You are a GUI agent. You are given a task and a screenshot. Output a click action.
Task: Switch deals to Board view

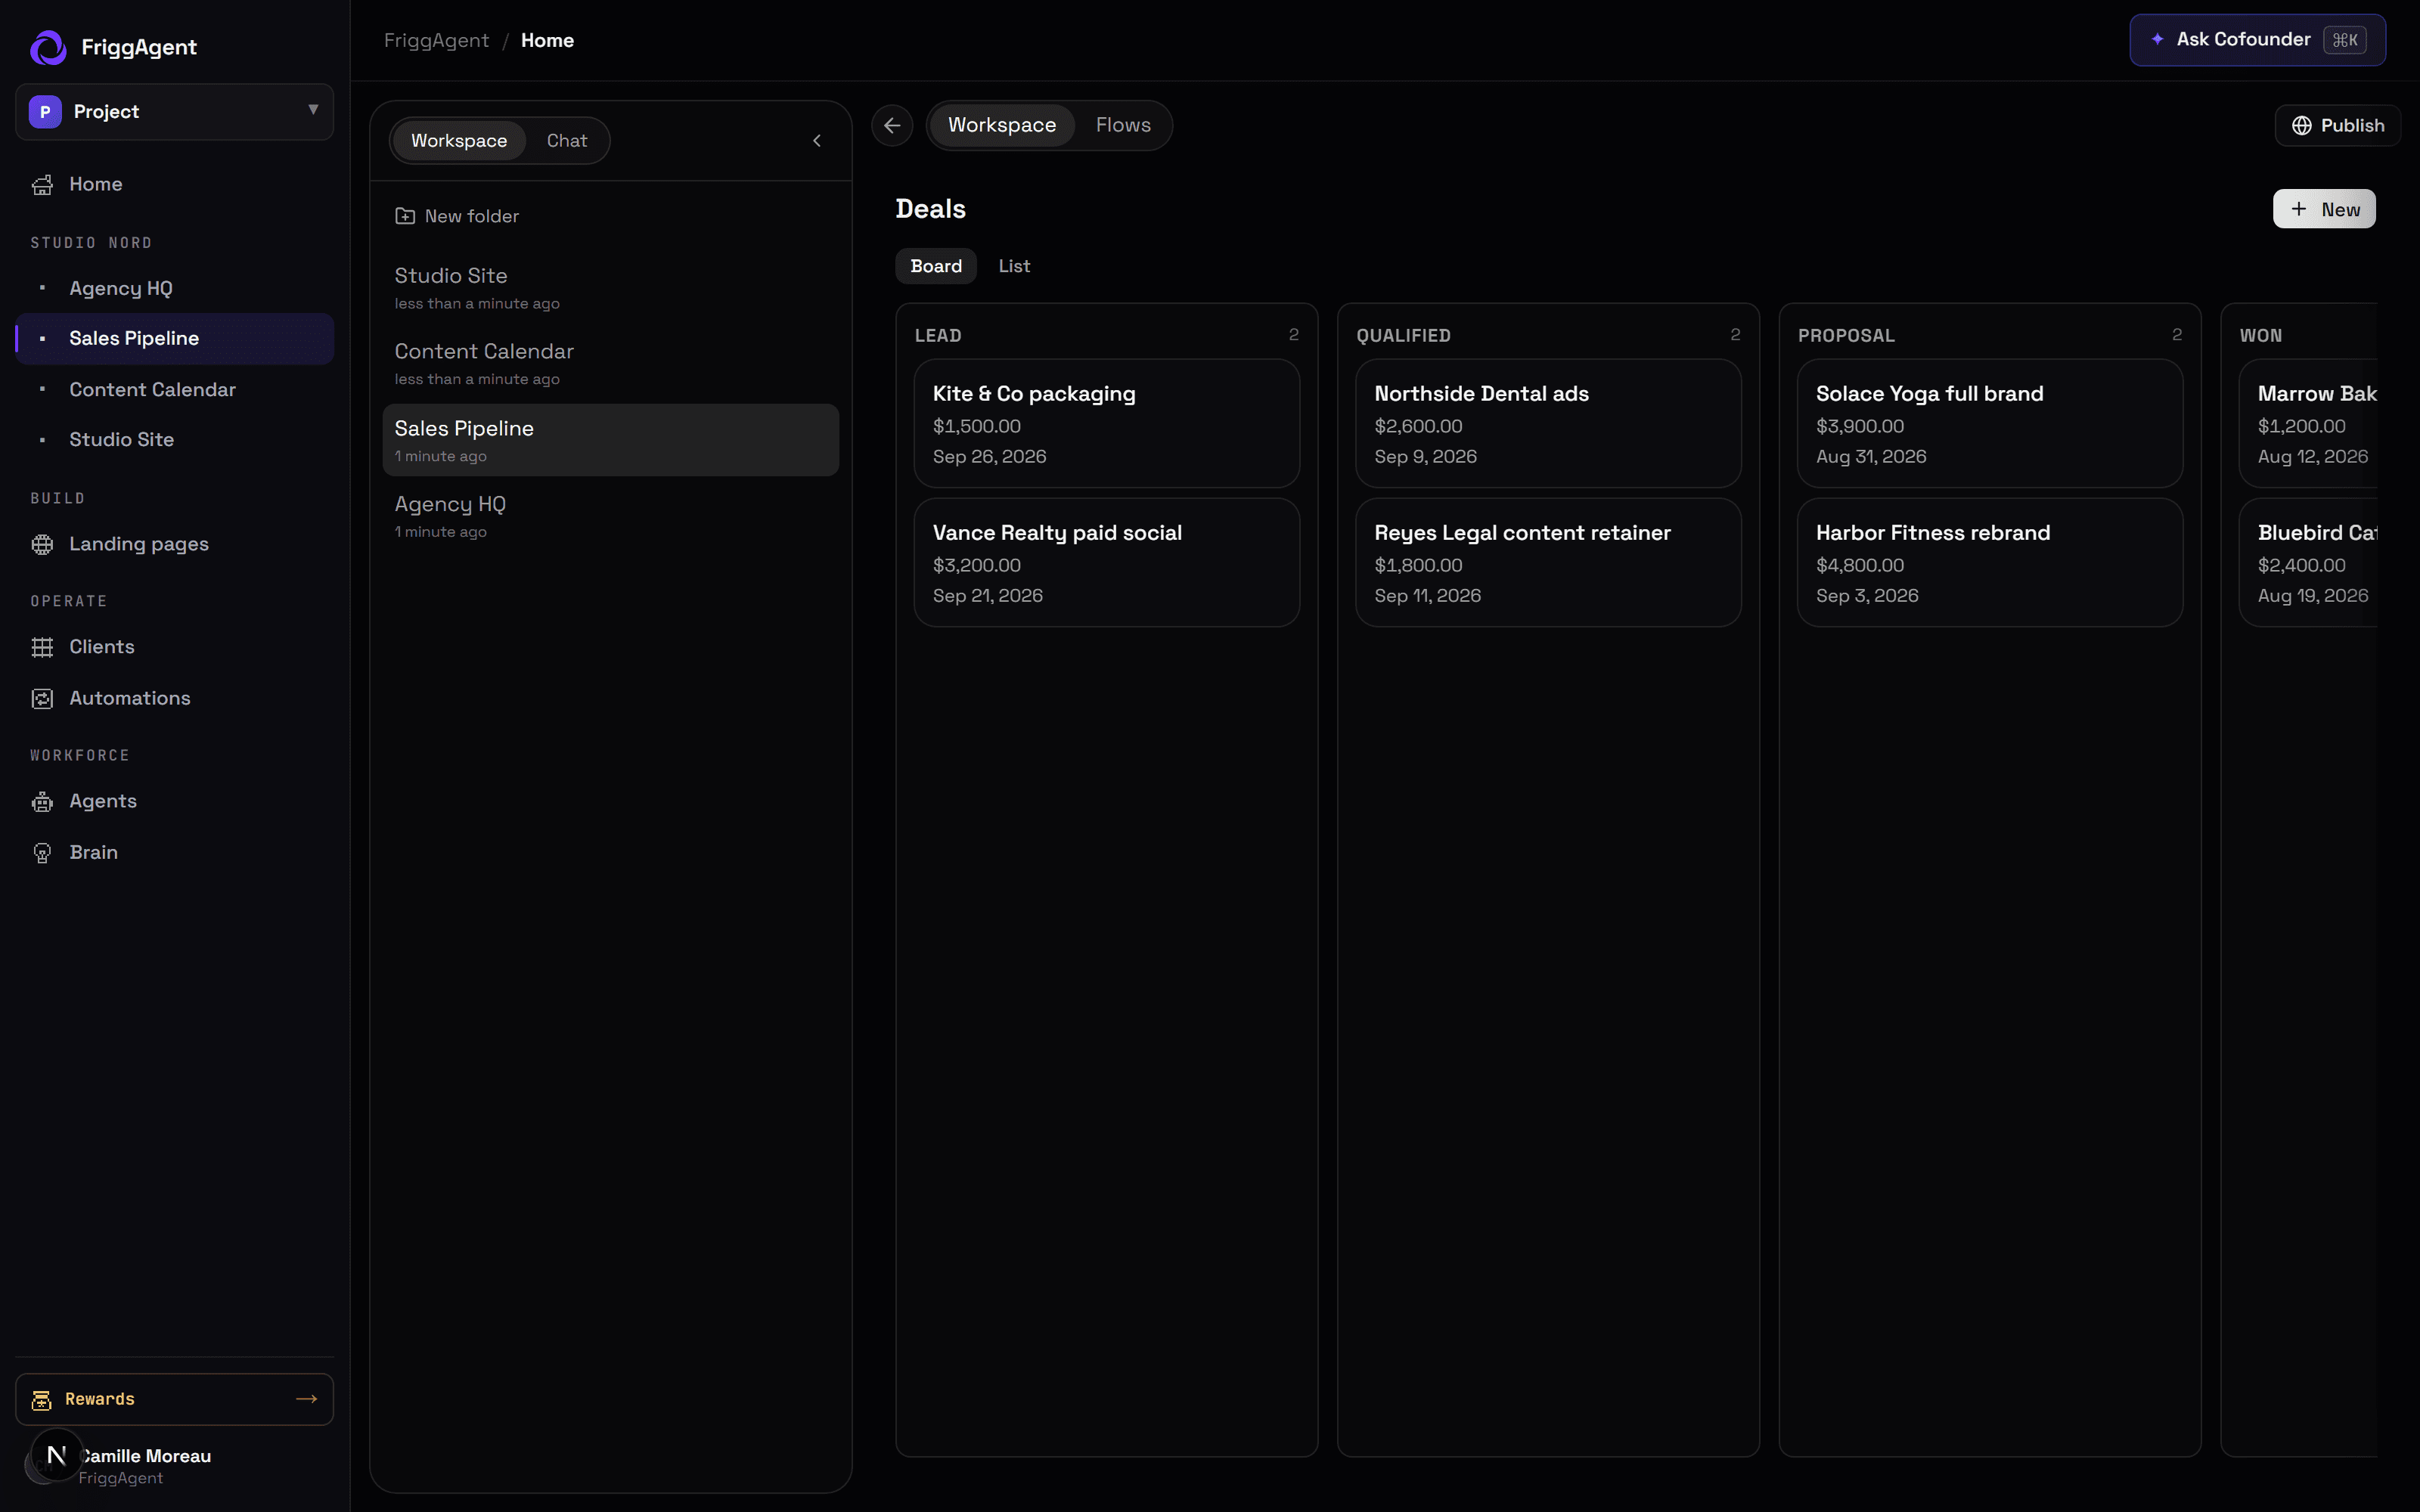click(936, 266)
